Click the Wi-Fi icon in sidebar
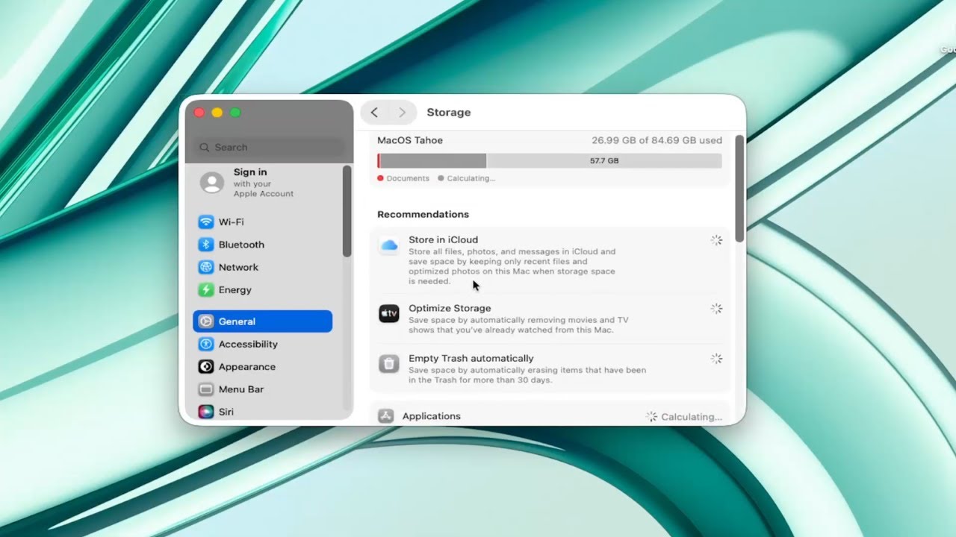Viewport: 956px width, 537px height. pyautogui.click(x=205, y=222)
